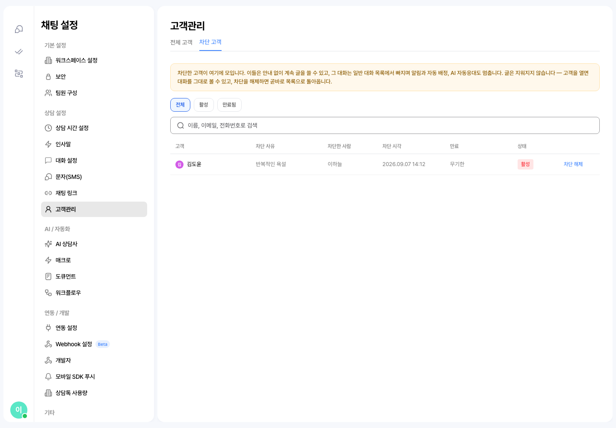Click the expiry value 무기한
This screenshot has width=616, height=428.
[457, 164]
